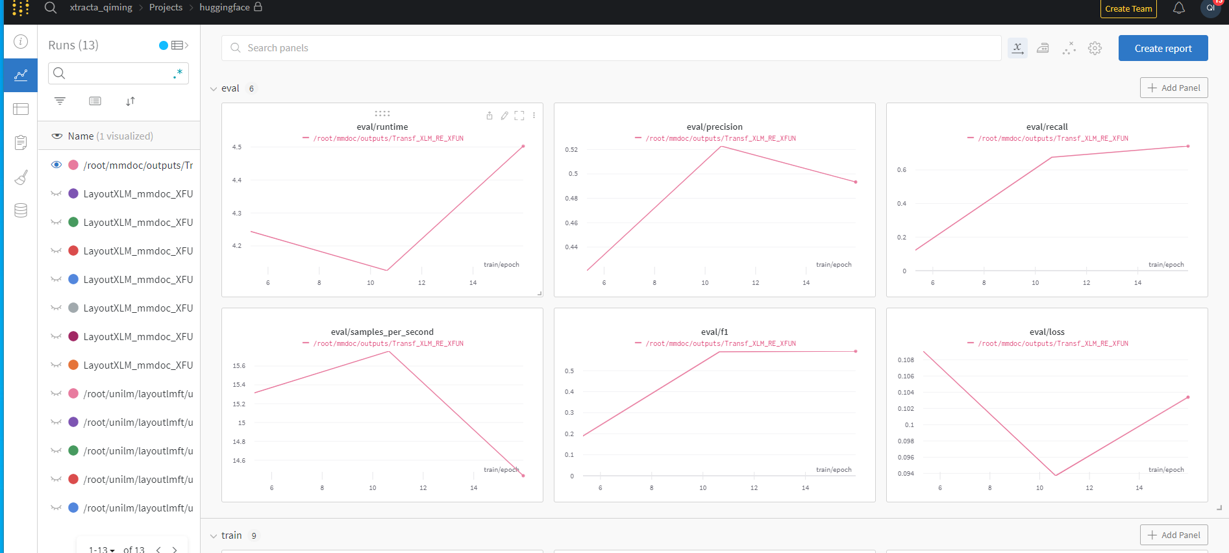This screenshot has width=1229, height=553.
Task: Open the runs table icon in sidebar
Action: point(21,109)
